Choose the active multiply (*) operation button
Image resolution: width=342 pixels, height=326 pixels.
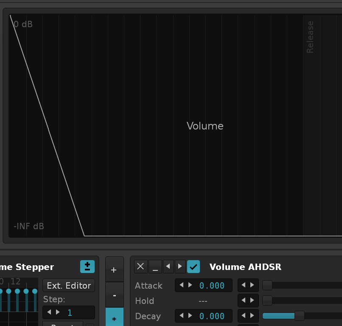pos(114,318)
